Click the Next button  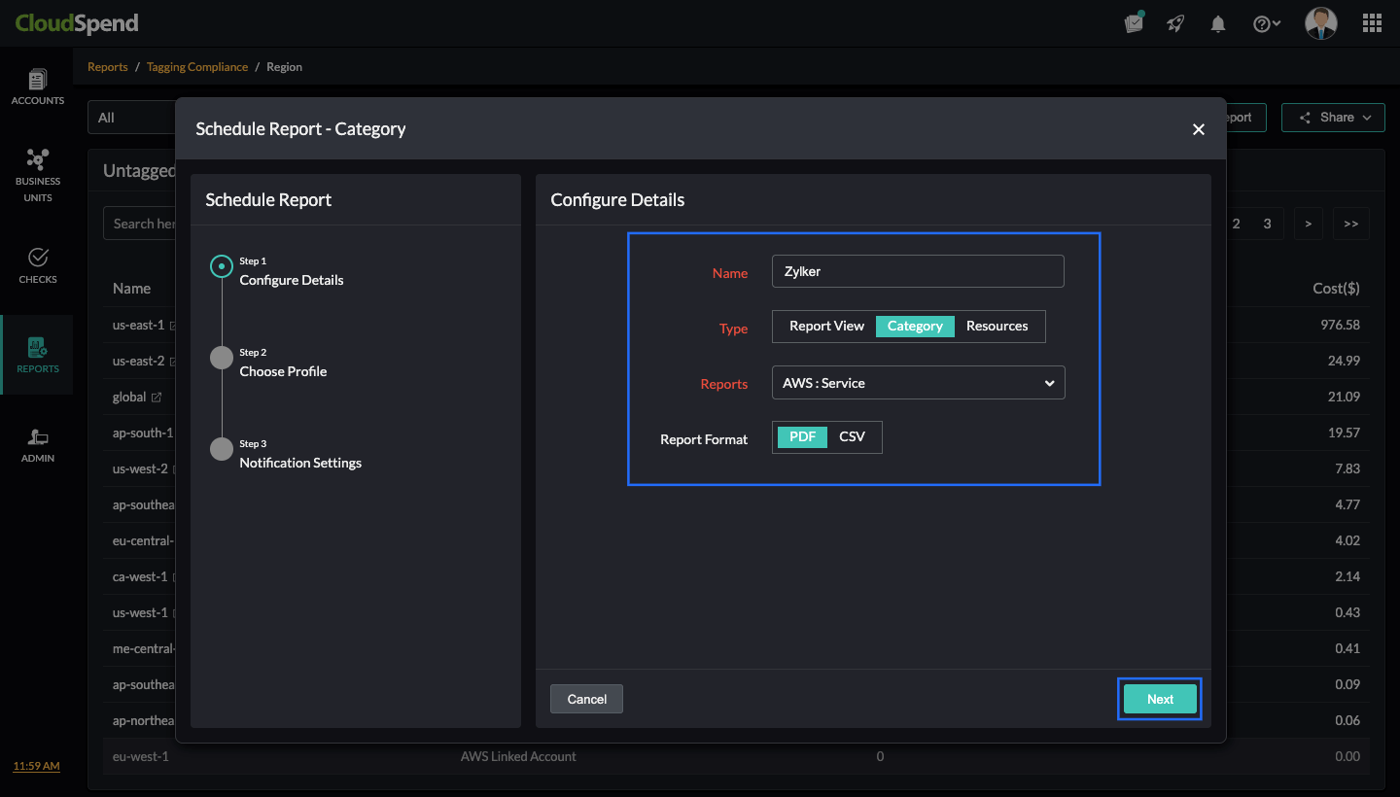pyautogui.click(x=1160, y=699)
